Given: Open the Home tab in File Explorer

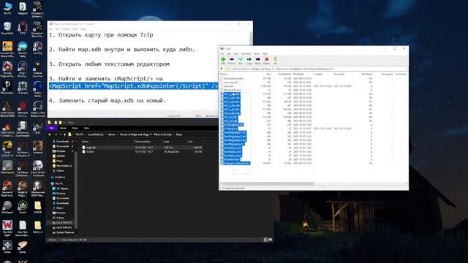Looking at the screenshot, I should (63, 128).
